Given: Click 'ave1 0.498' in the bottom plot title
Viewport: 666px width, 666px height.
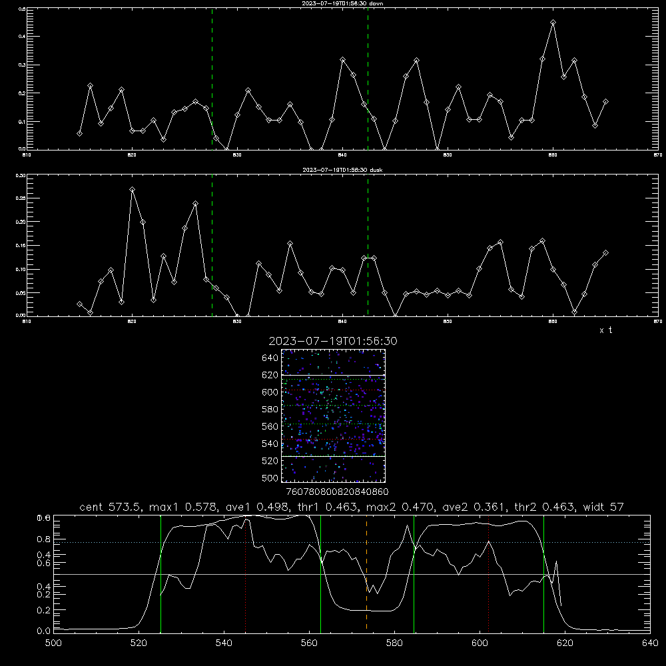Looking at the screenshot, I should (260, 507).
